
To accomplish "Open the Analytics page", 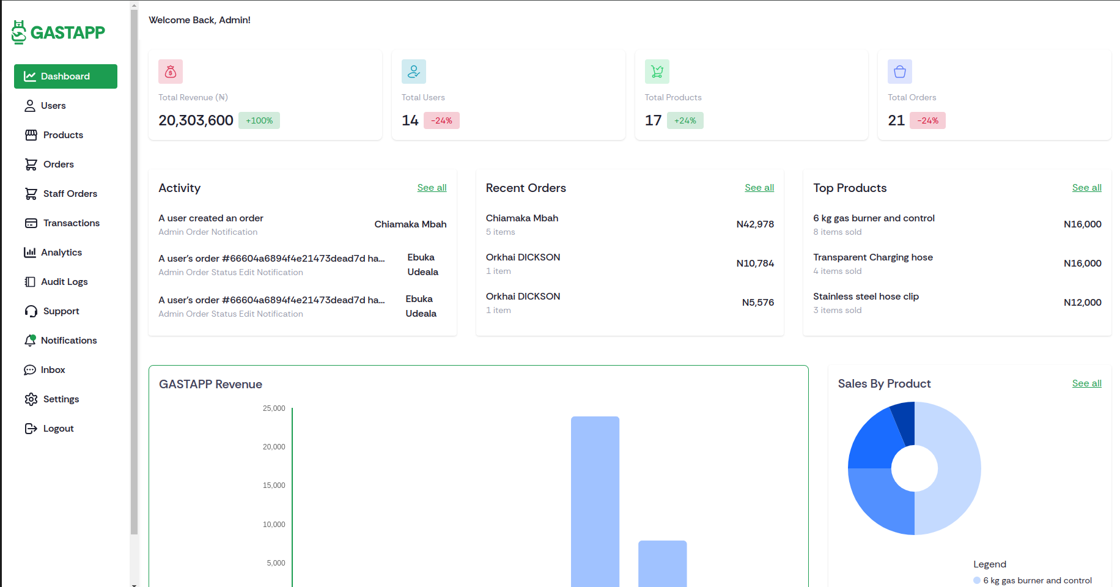I will pyautogui.click(x=65, y=253).
